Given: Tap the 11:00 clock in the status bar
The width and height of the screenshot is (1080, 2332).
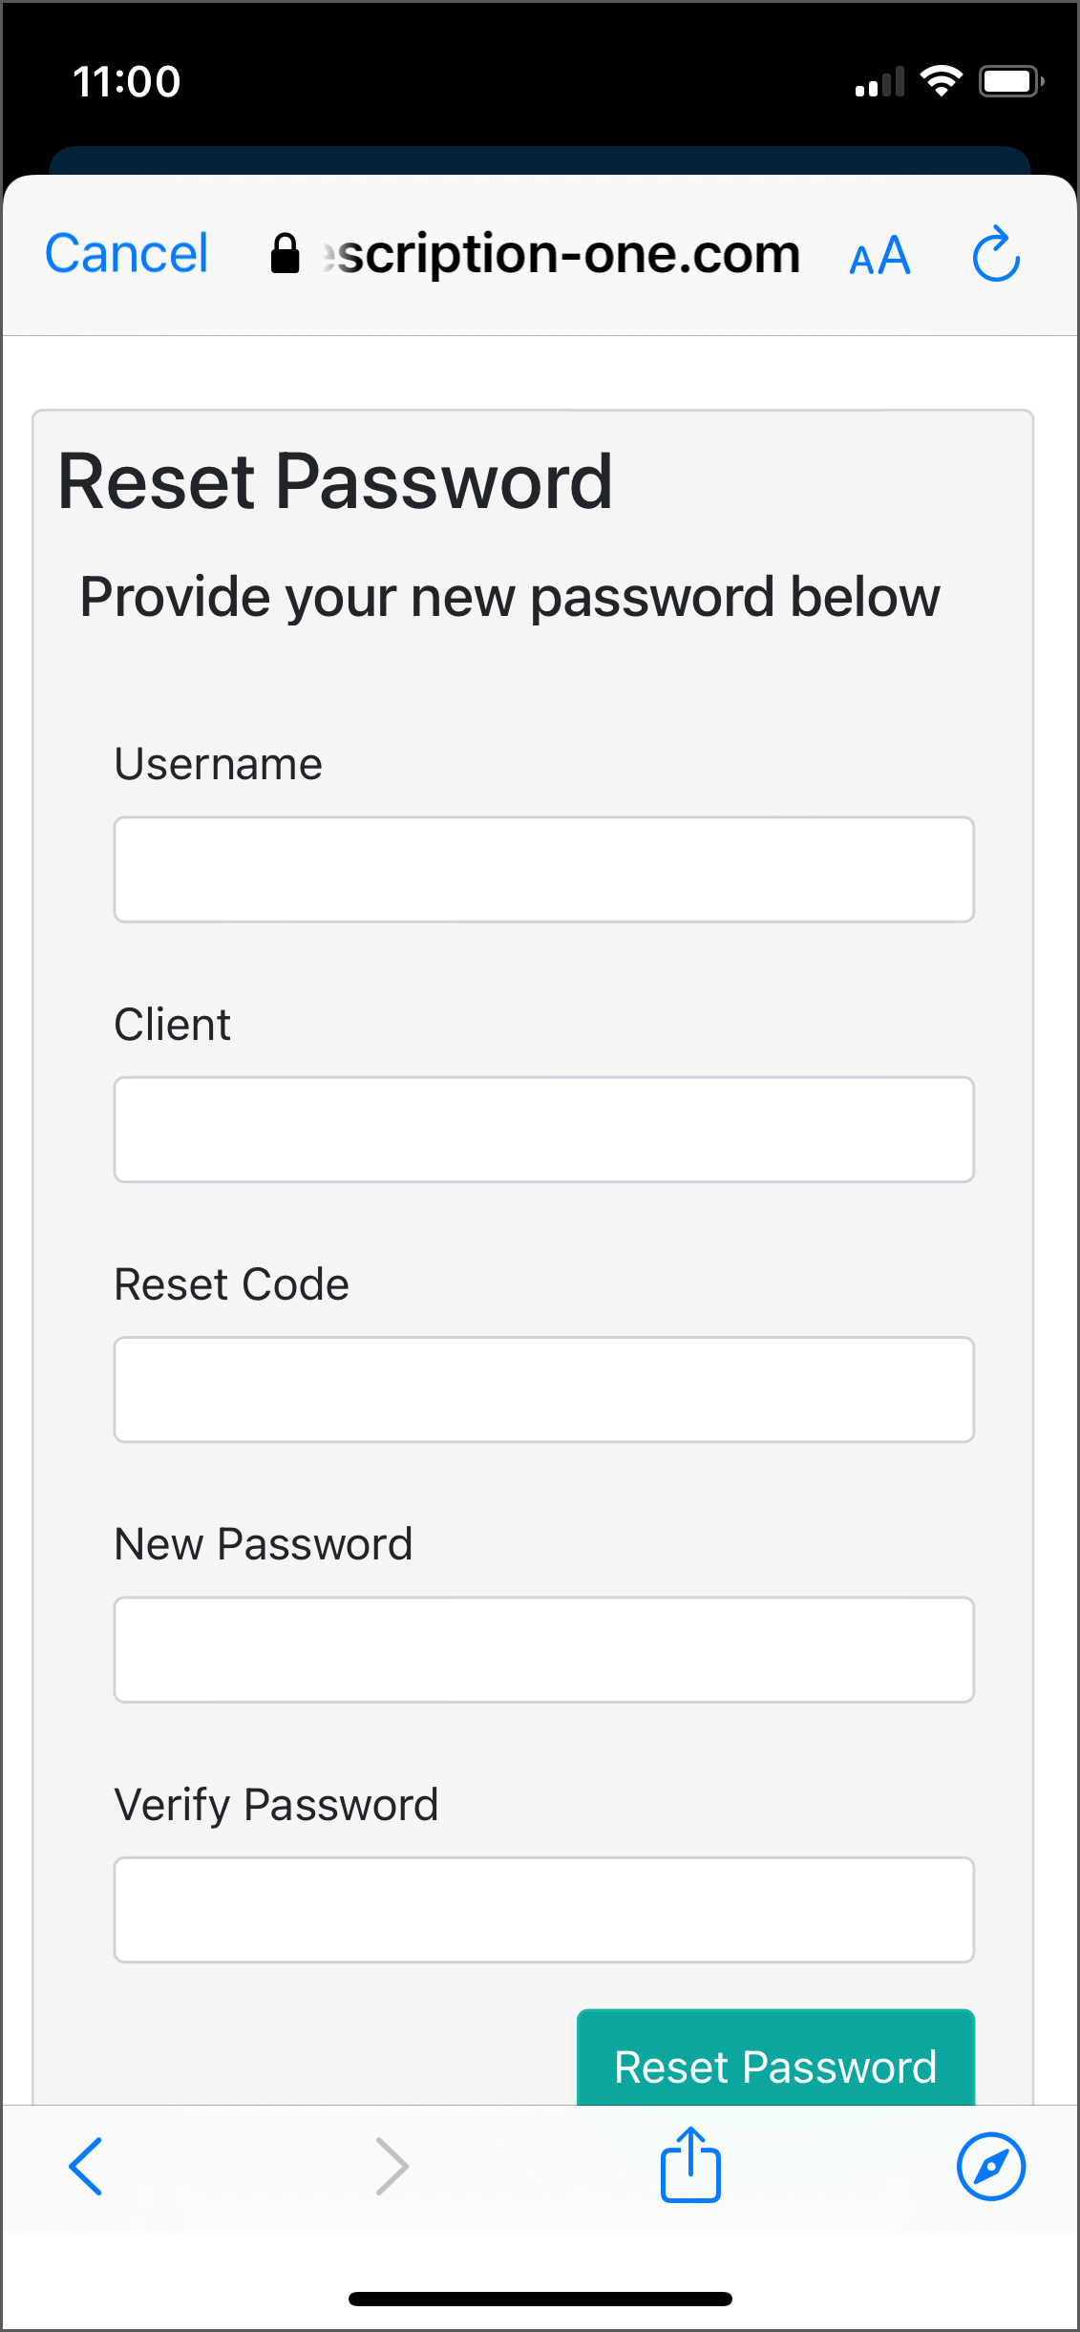Looking at the screenshot, I should (127, 81).
